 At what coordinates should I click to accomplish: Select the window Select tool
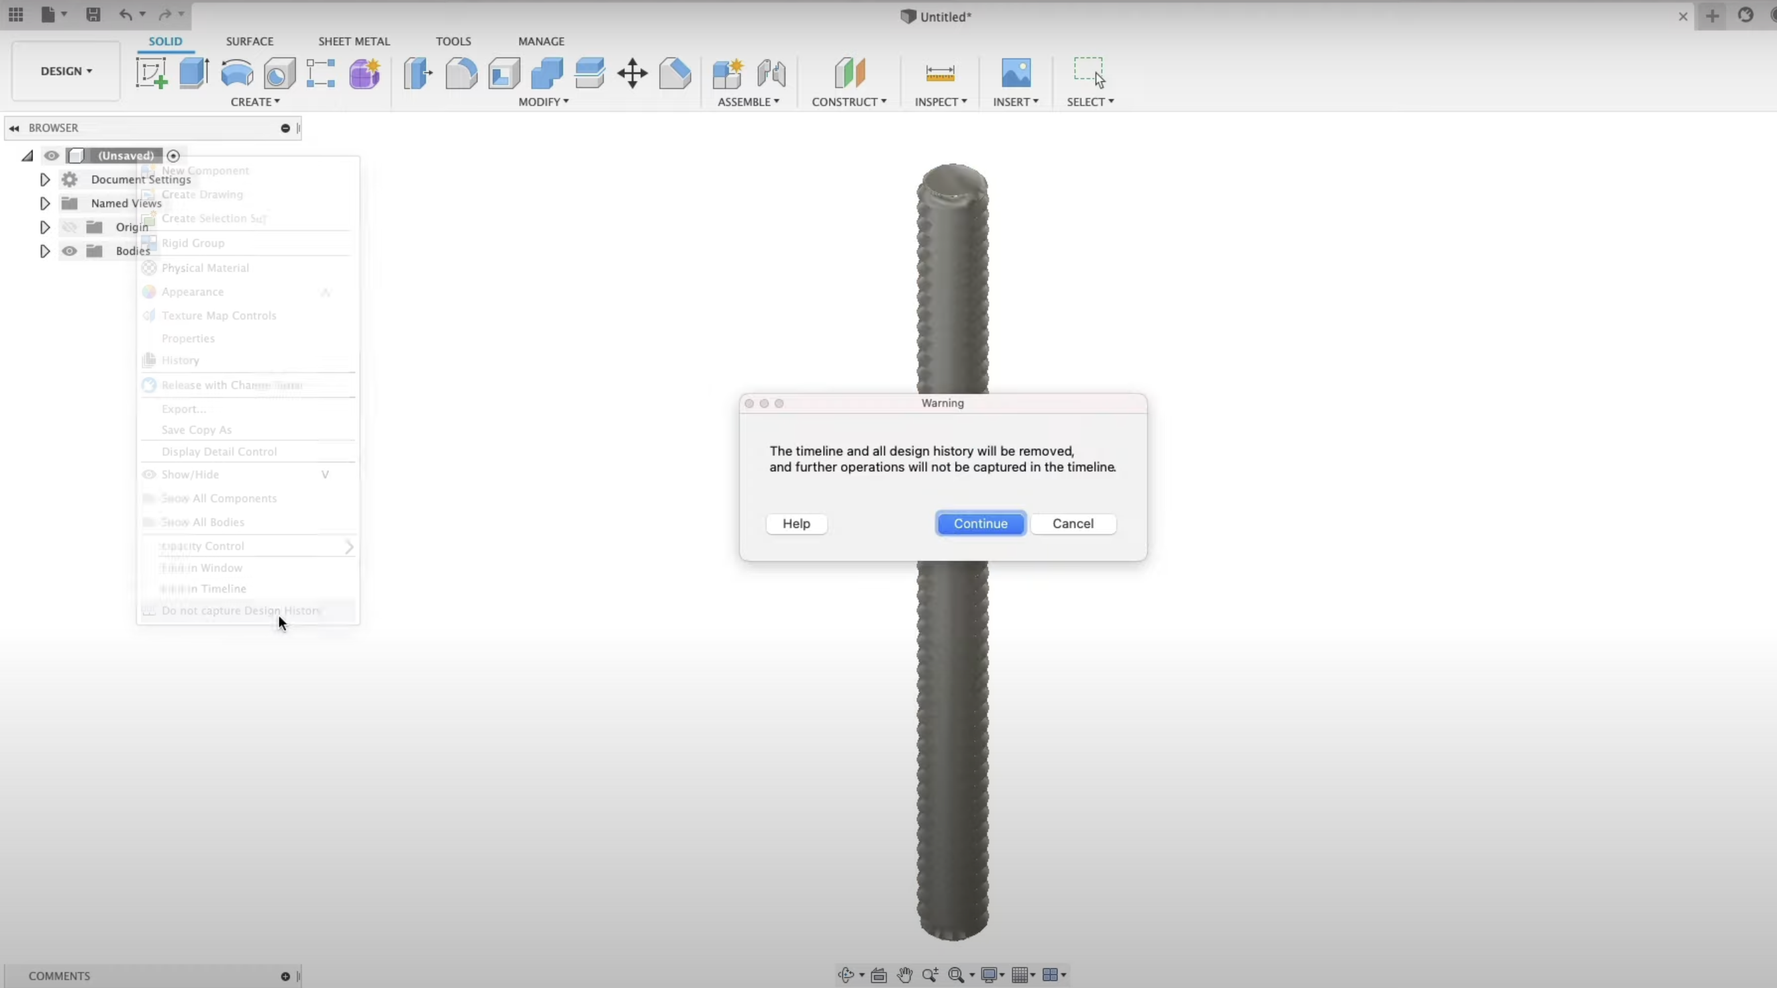[1090, 73]
